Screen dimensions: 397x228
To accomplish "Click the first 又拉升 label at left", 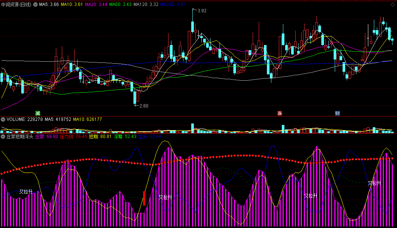I will click(x=26, y=192).
